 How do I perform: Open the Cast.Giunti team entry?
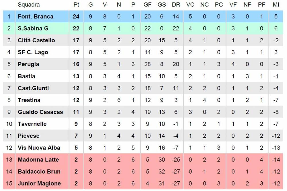click(33, 88)
